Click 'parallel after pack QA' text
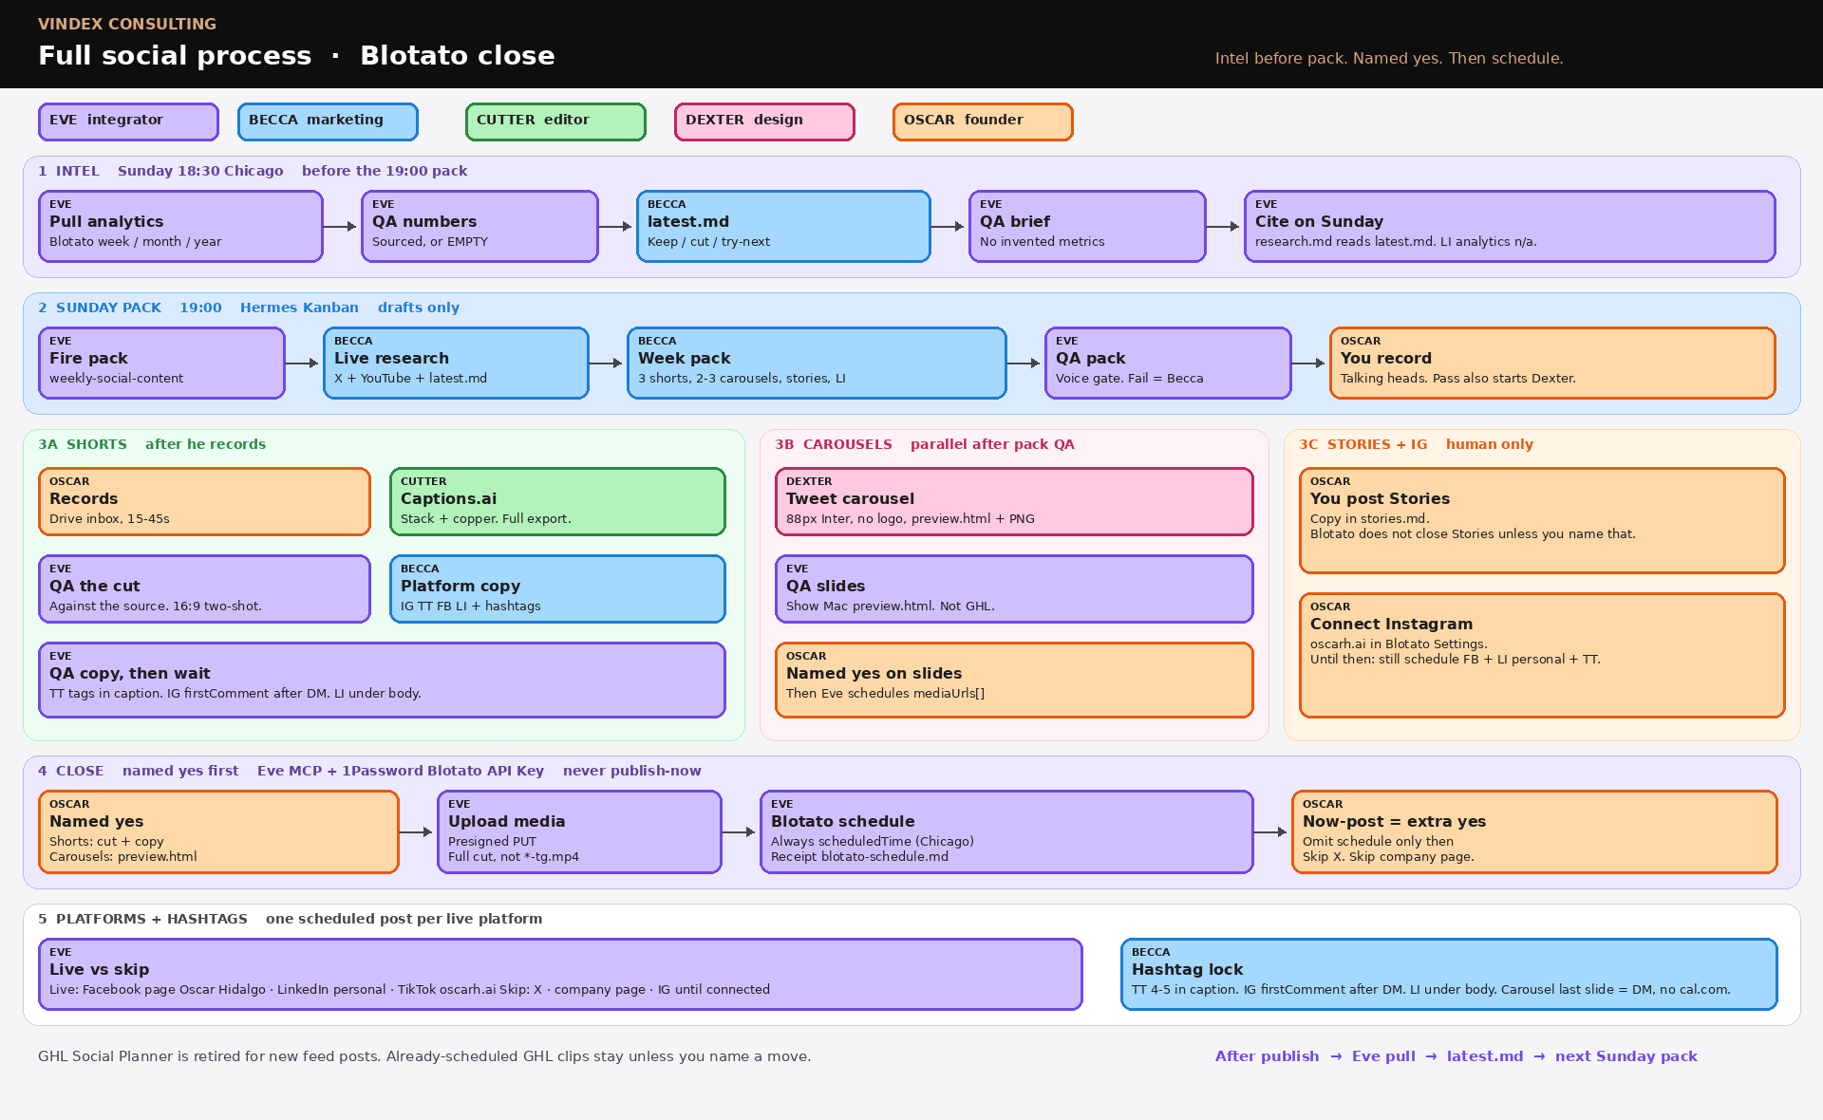The height and width of the screenshot is (1120, 1823). [992, 444]
